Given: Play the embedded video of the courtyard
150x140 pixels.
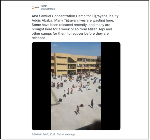Looking at the screenshot, I should coord(76,86).
